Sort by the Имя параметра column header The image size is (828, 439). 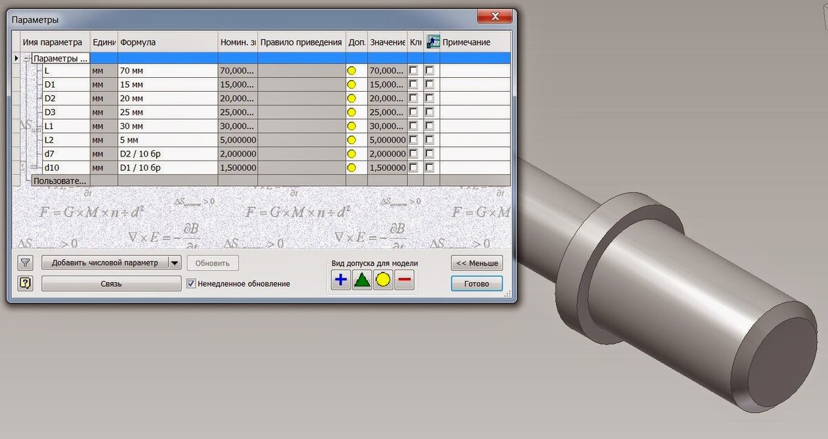pos(56,42)
